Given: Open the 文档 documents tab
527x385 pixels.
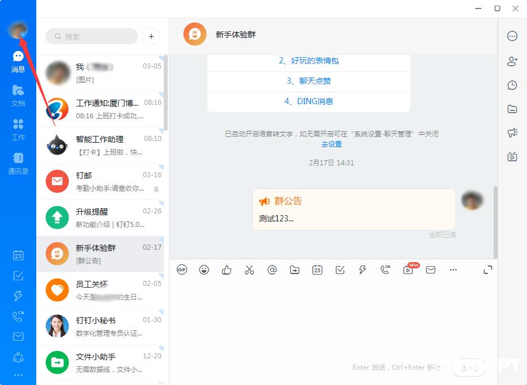Looking at the screenshot, I should pyautogui.click(x=18, y=96).
